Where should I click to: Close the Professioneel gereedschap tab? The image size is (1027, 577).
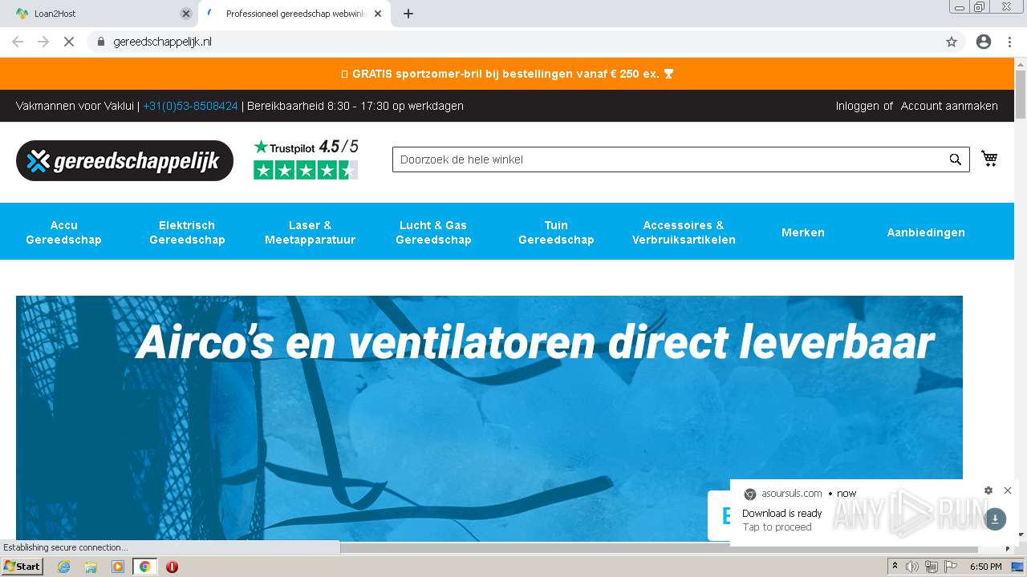tap(378, 14)
